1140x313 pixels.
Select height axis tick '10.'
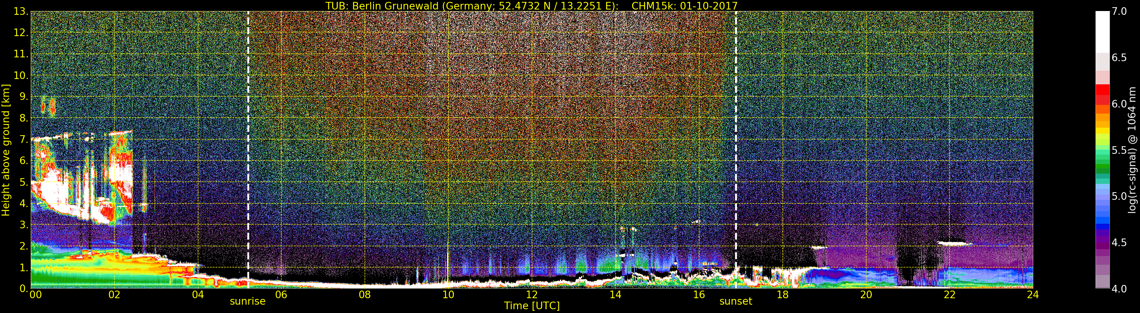point(21,75)
